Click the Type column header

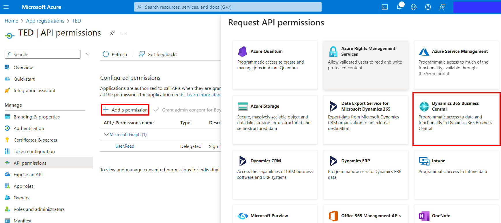(x=185, y=123)
